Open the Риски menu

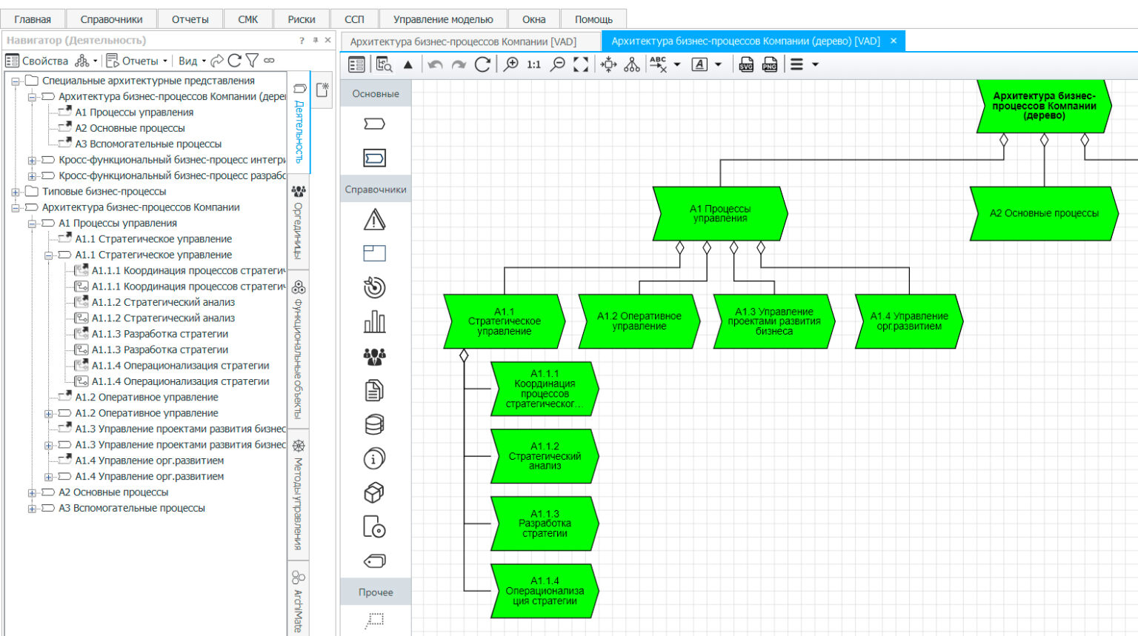[x=302, y=19]
